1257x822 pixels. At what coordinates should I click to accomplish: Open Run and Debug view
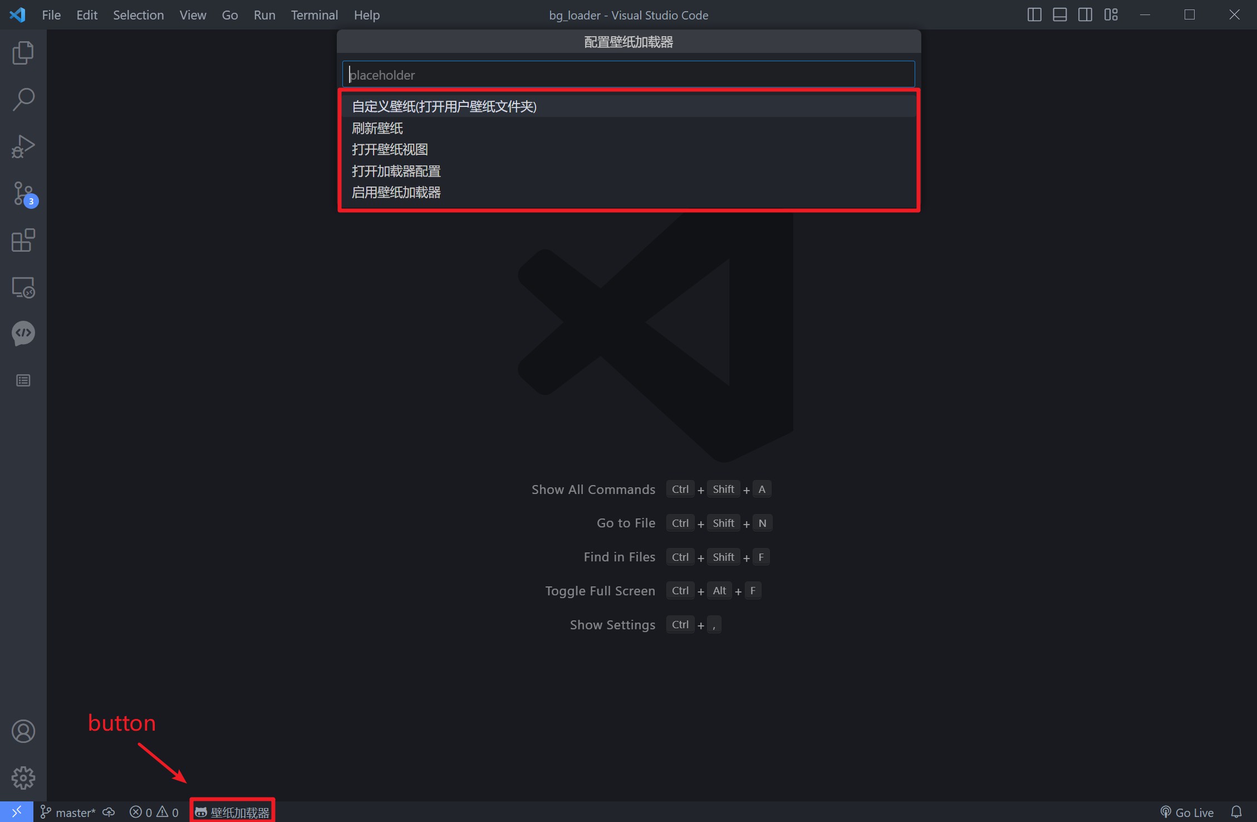pos(23,146)
